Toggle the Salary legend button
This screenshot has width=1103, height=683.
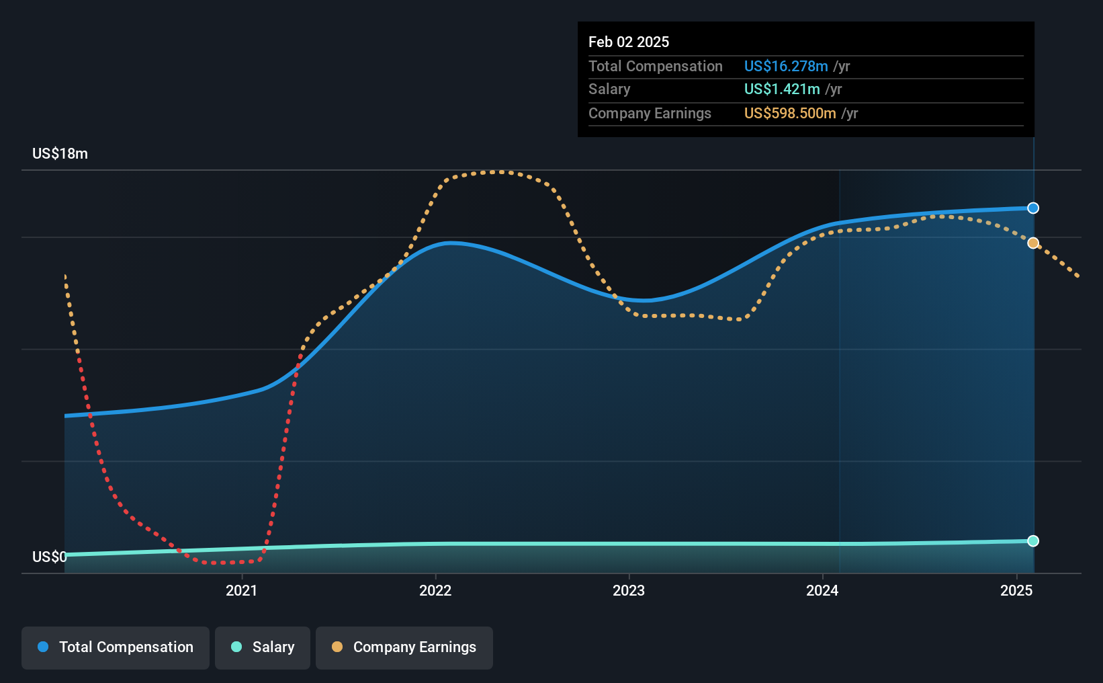[x=263, y=647]
